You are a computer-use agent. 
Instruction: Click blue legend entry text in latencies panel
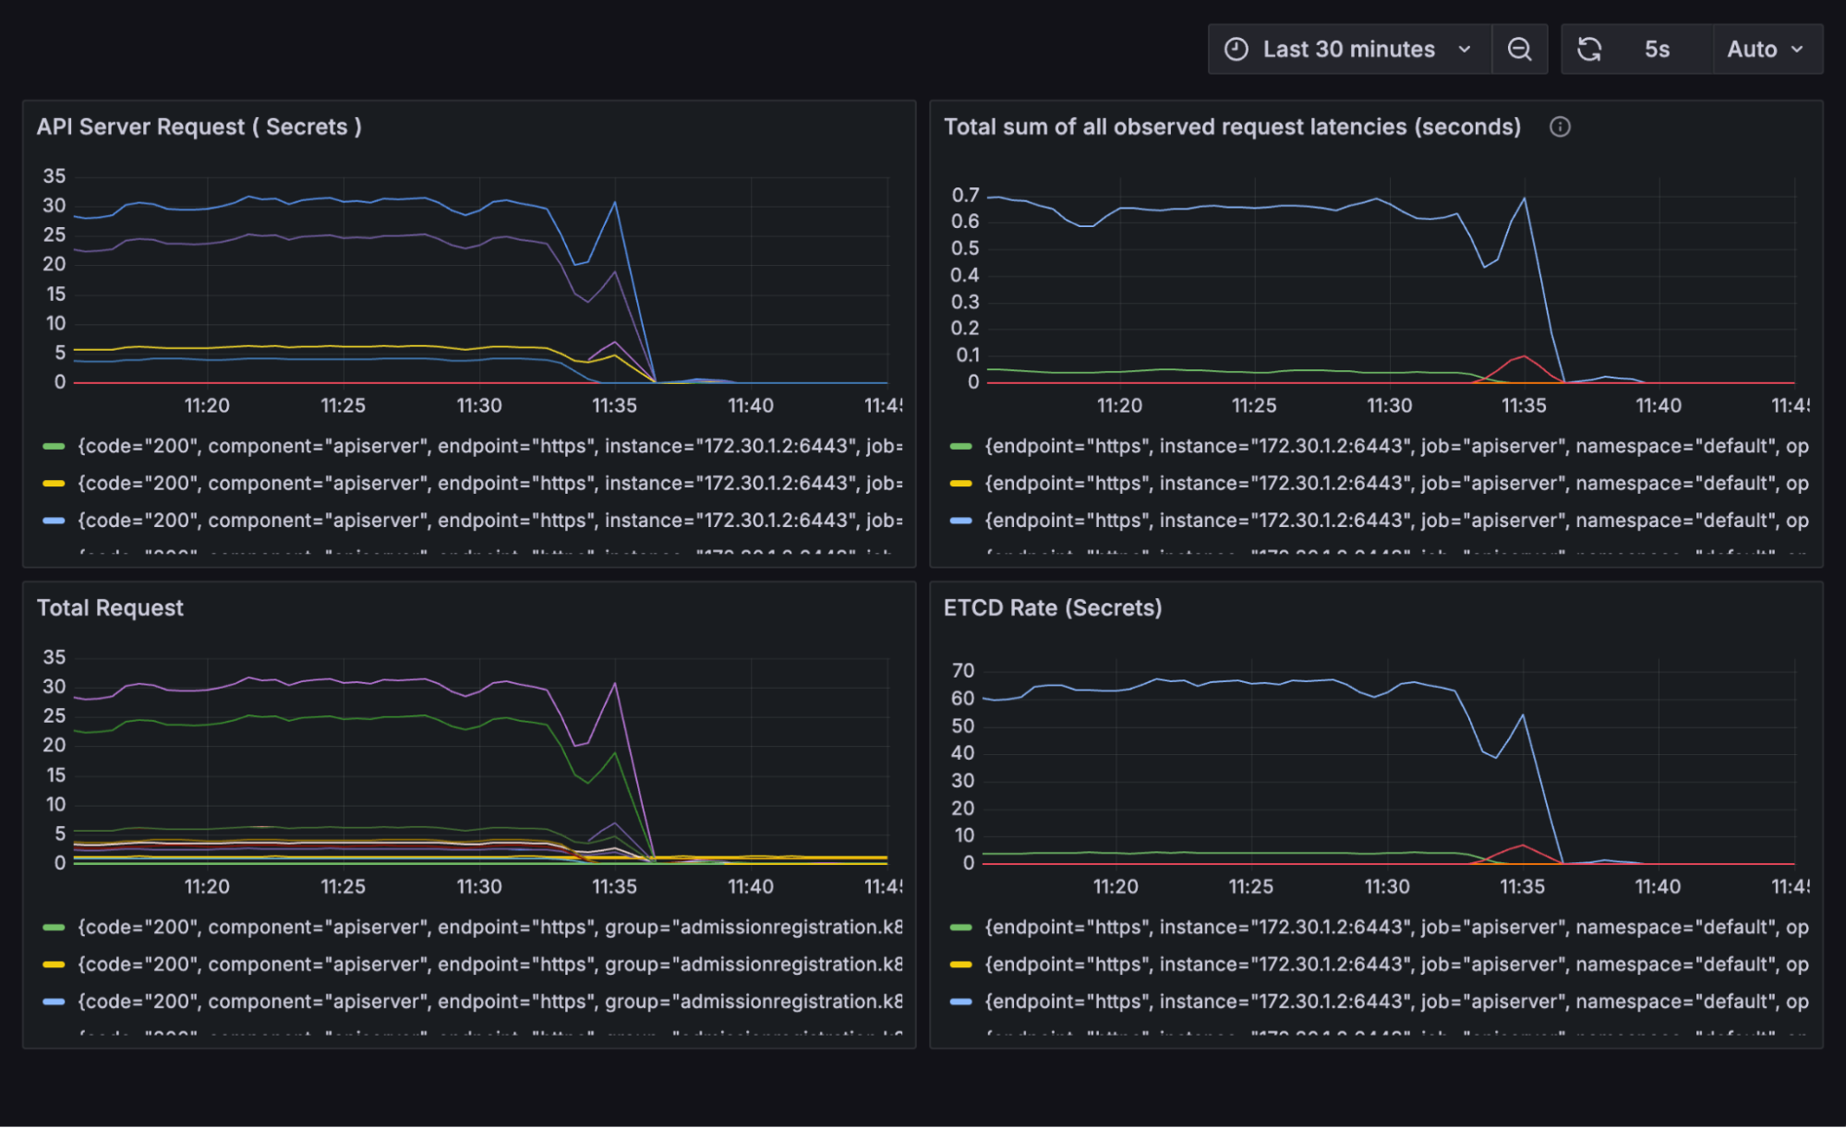point(1395,521)
